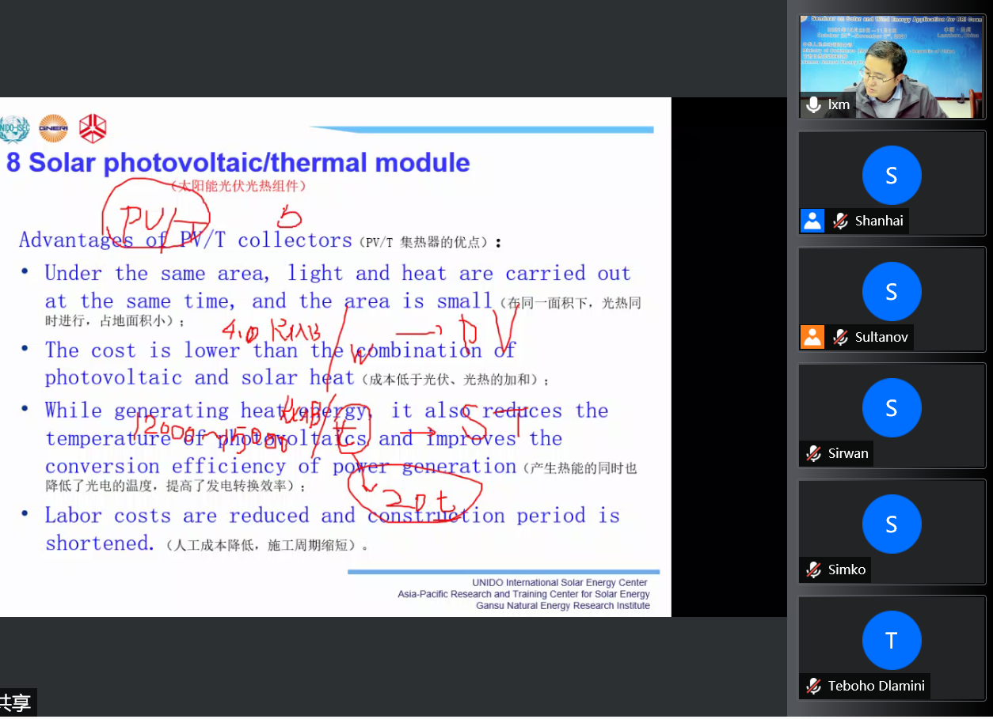Click the GNERI orange logo on slide
993x719 pixels.
[53, 129]
